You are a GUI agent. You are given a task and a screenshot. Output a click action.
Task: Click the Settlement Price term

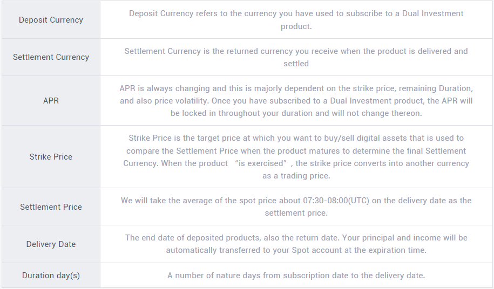pyautogui.click(x=51, y=207)
